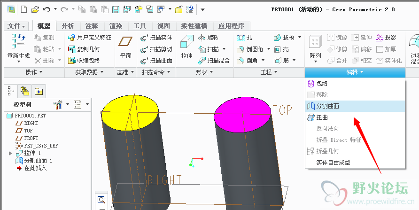Choose 扭曲 from the edit menu

(355, 117)
